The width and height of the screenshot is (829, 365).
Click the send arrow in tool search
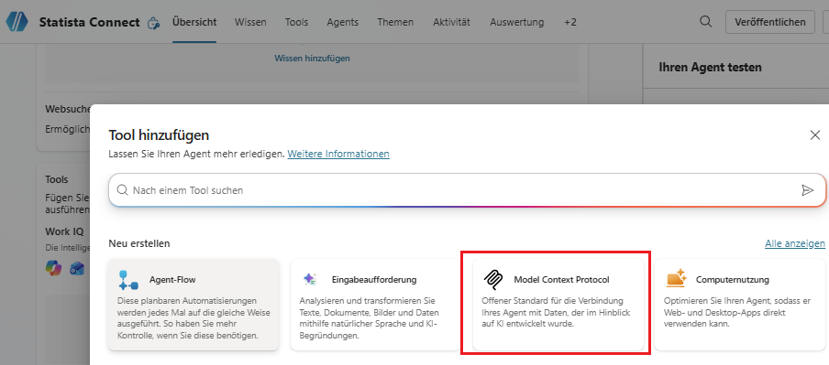[807, 190]
